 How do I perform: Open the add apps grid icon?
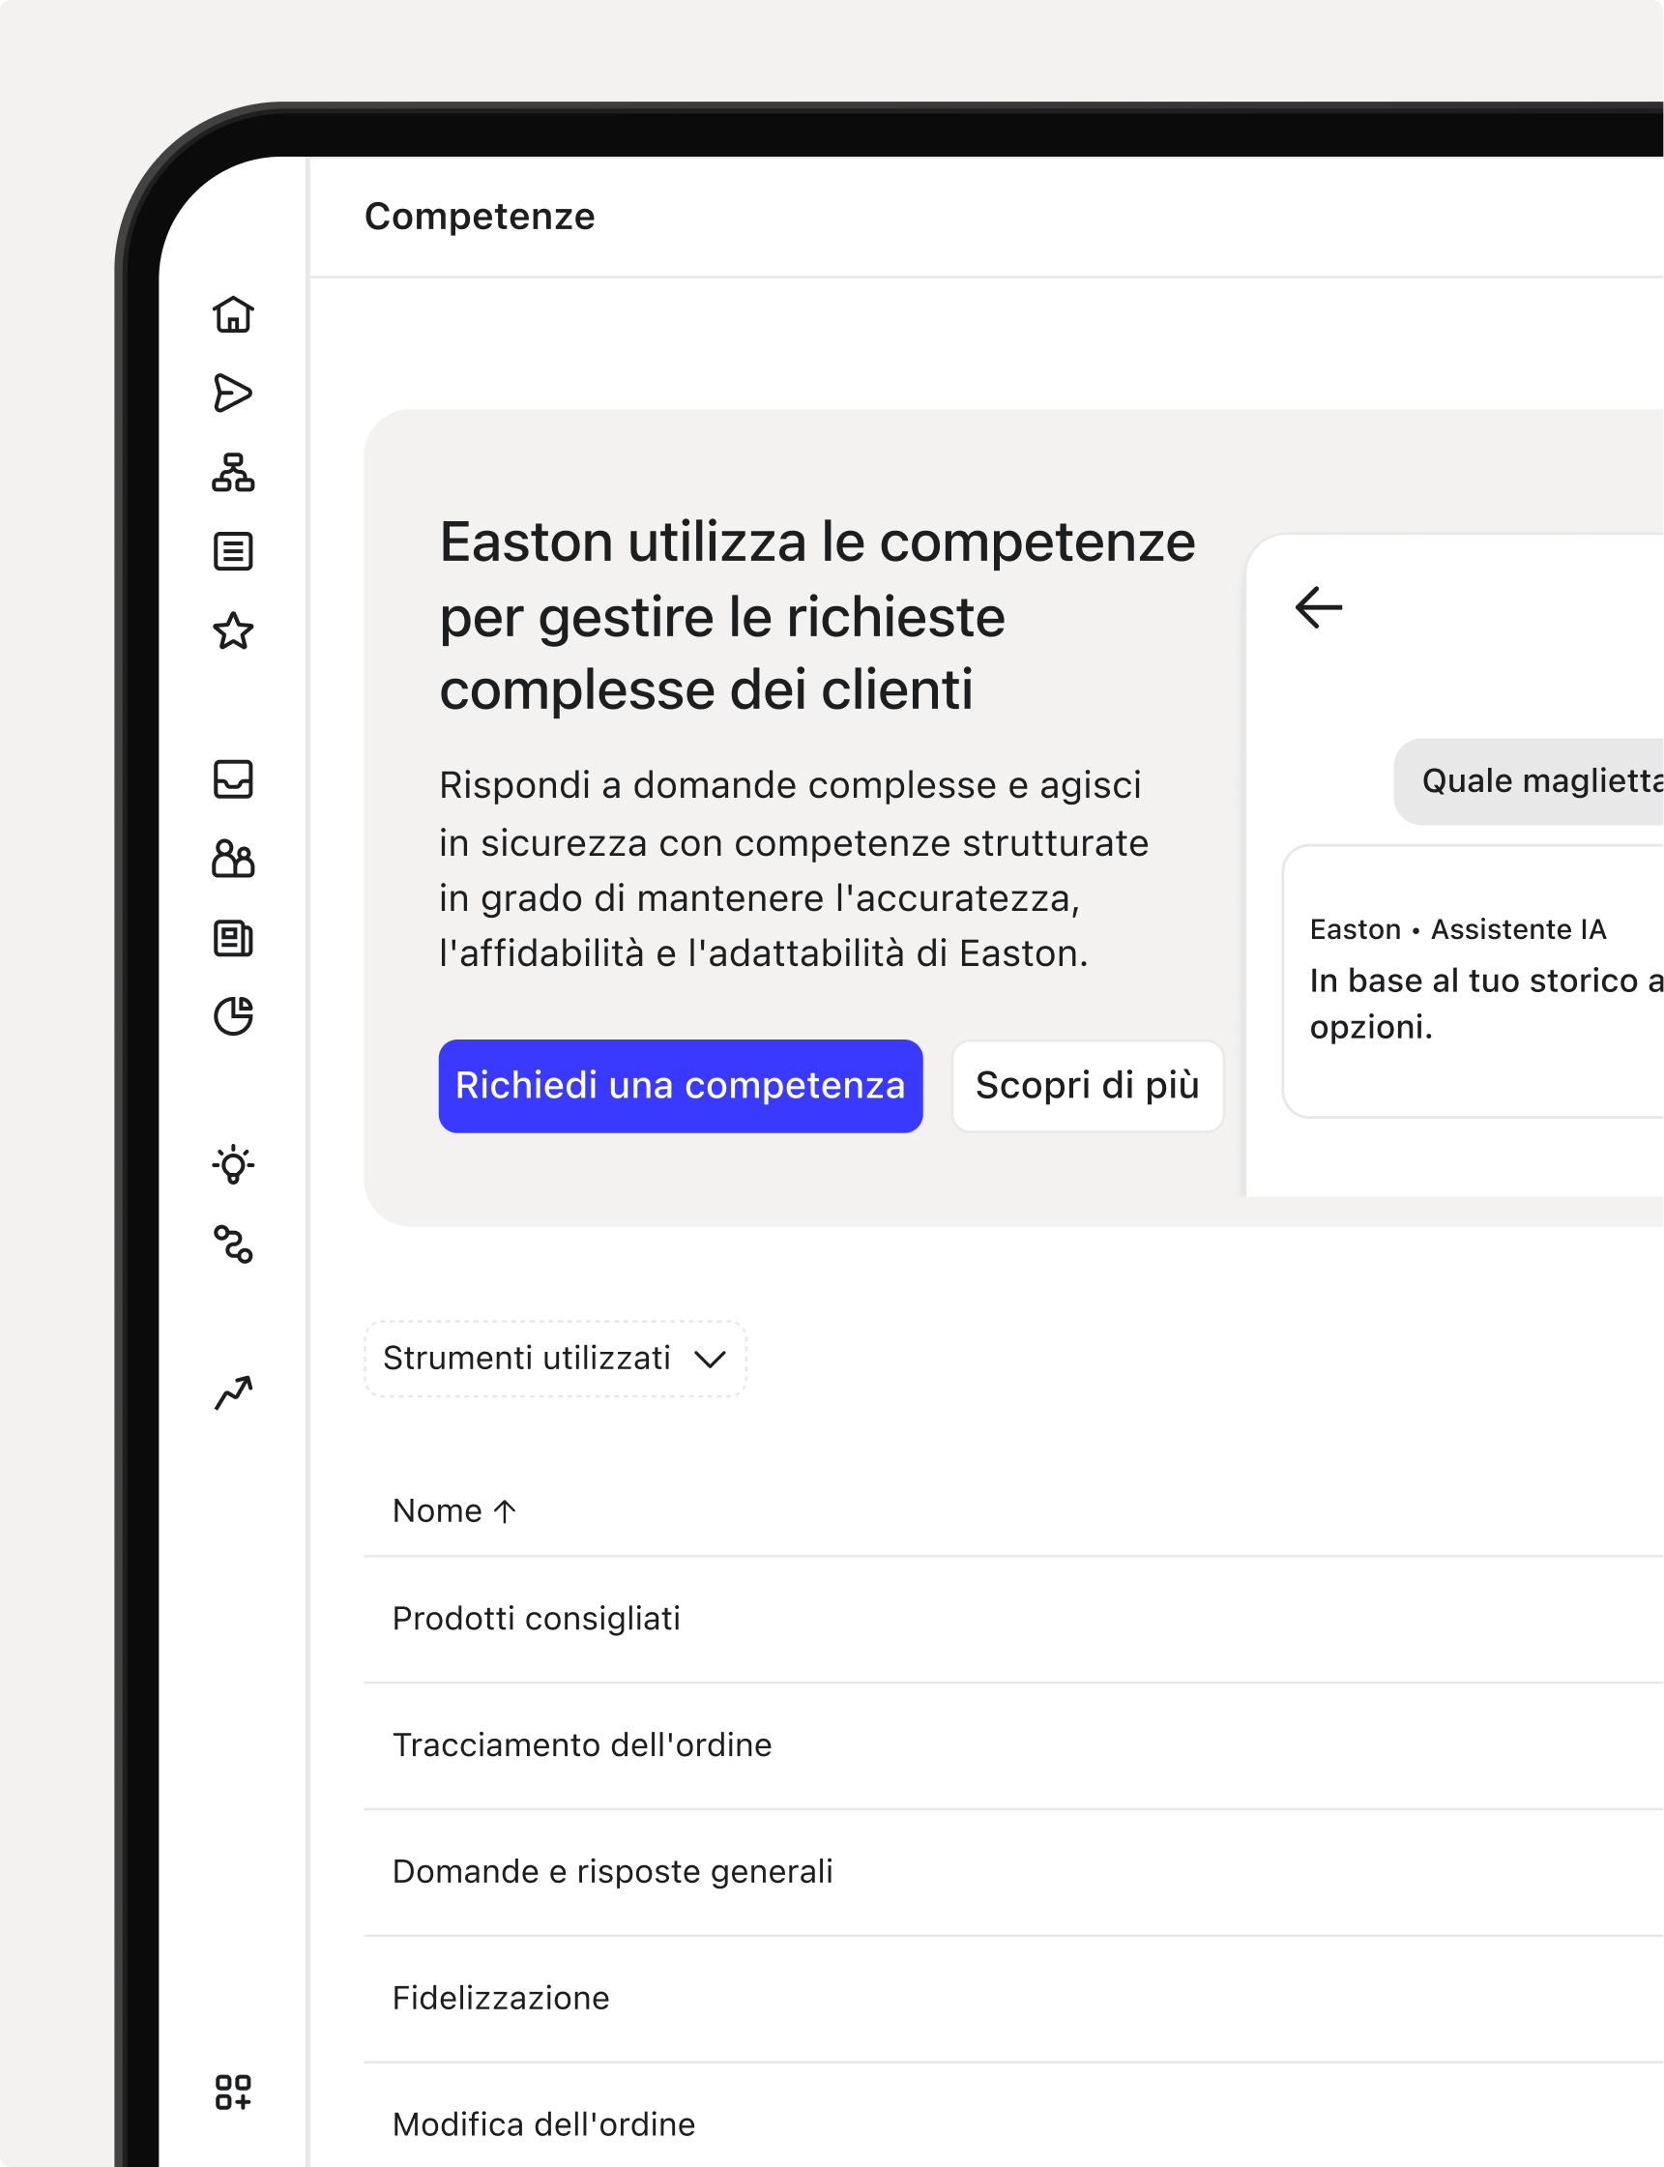click(233, 2093)
